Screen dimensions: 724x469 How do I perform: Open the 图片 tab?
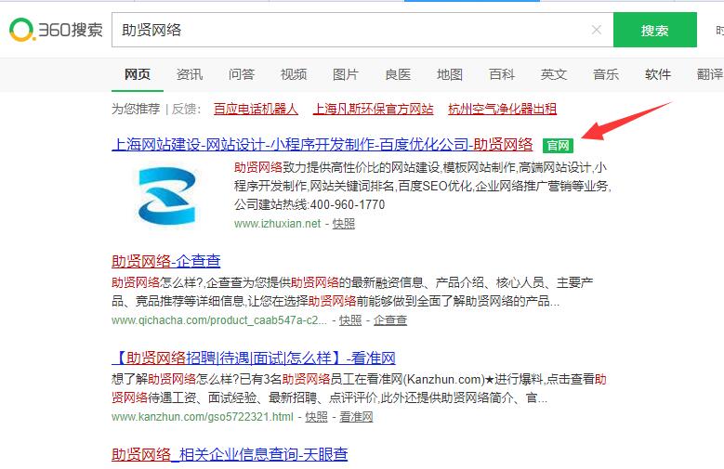click(346, 74)
